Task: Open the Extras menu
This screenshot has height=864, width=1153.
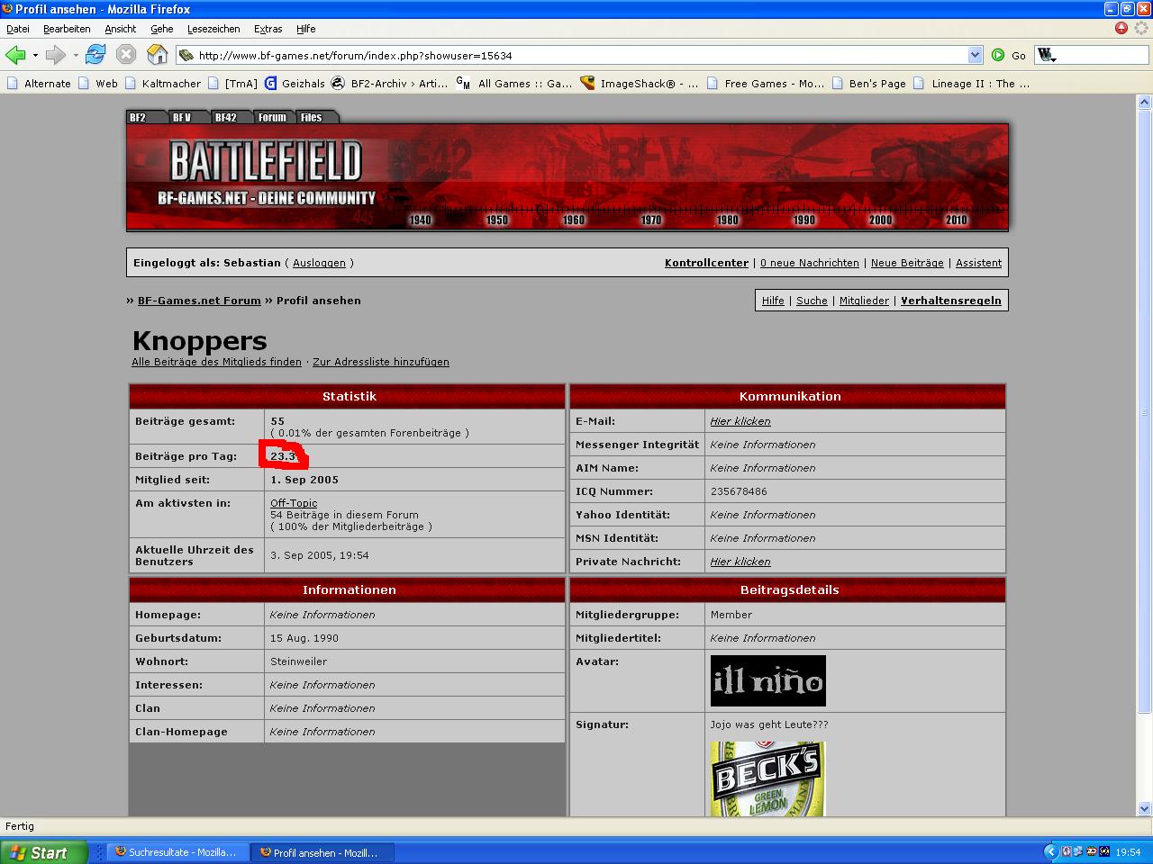Action: [x=268, y=29]
